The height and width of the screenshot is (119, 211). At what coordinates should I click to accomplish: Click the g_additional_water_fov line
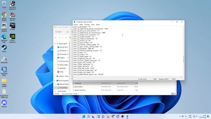(x=89, y=74)
